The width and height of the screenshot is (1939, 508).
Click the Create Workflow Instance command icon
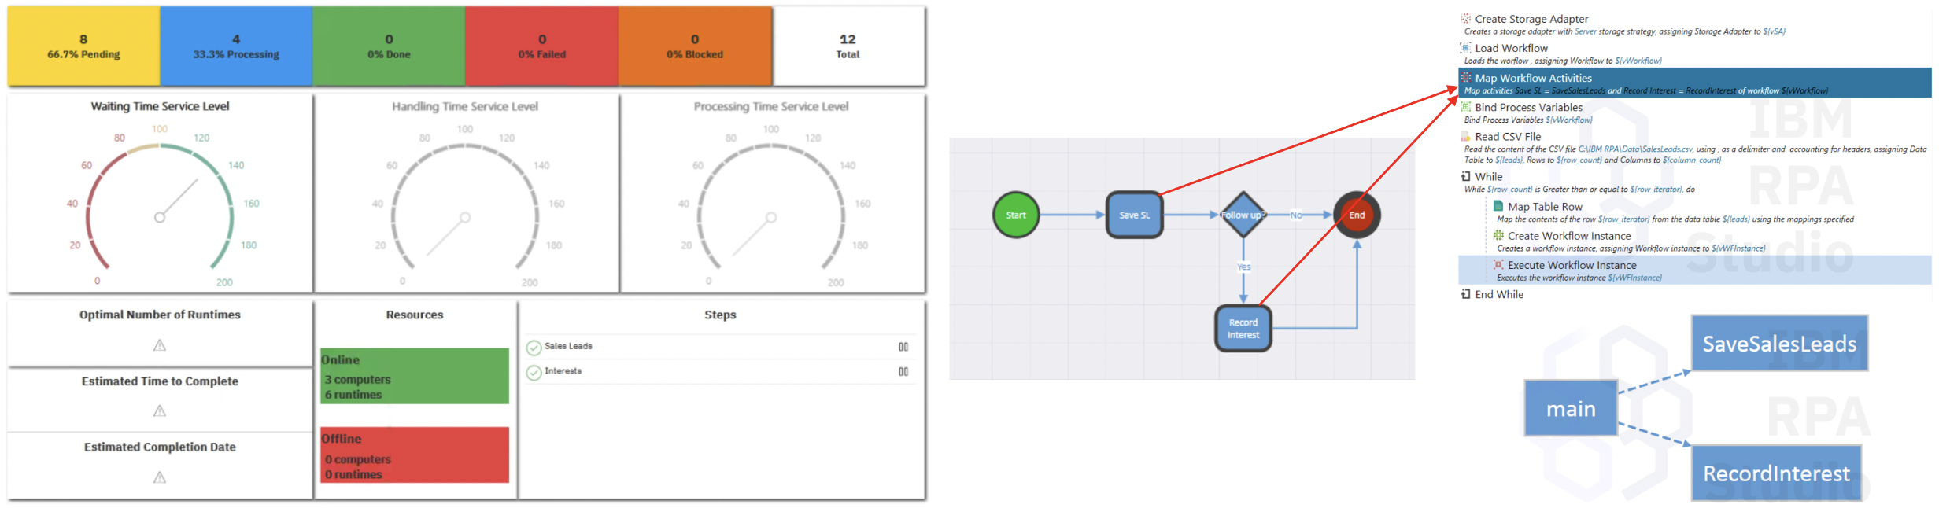click(1498, 235)
